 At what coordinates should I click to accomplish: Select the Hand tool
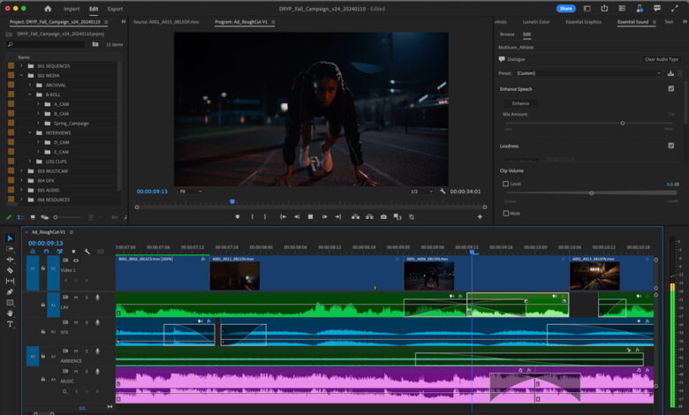pyautogui.click(x=10, y=313)
